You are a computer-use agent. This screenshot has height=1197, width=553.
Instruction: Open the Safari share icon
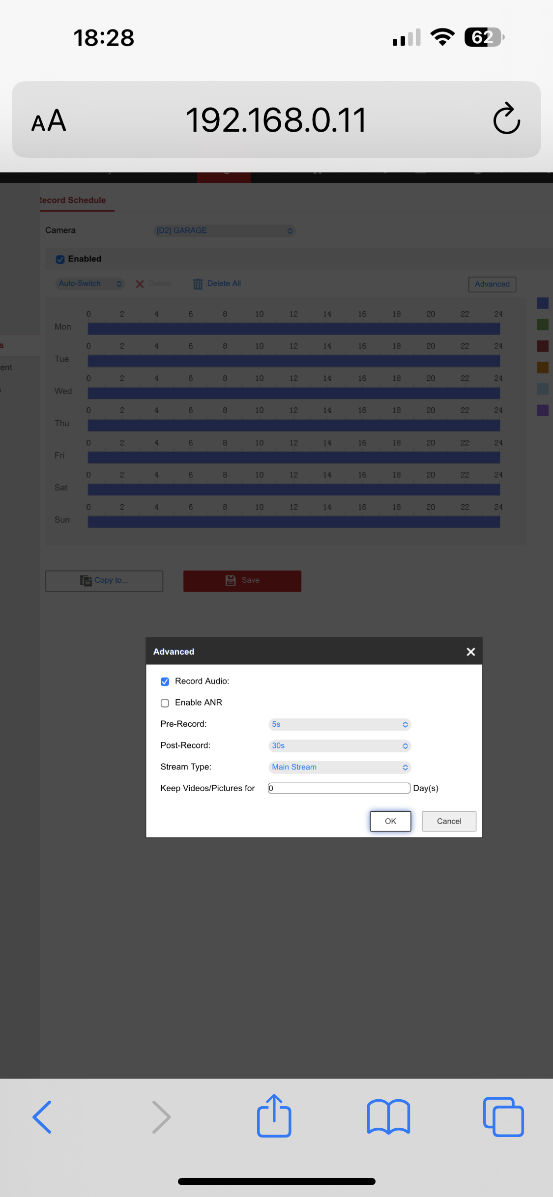tap(274, 1116)
